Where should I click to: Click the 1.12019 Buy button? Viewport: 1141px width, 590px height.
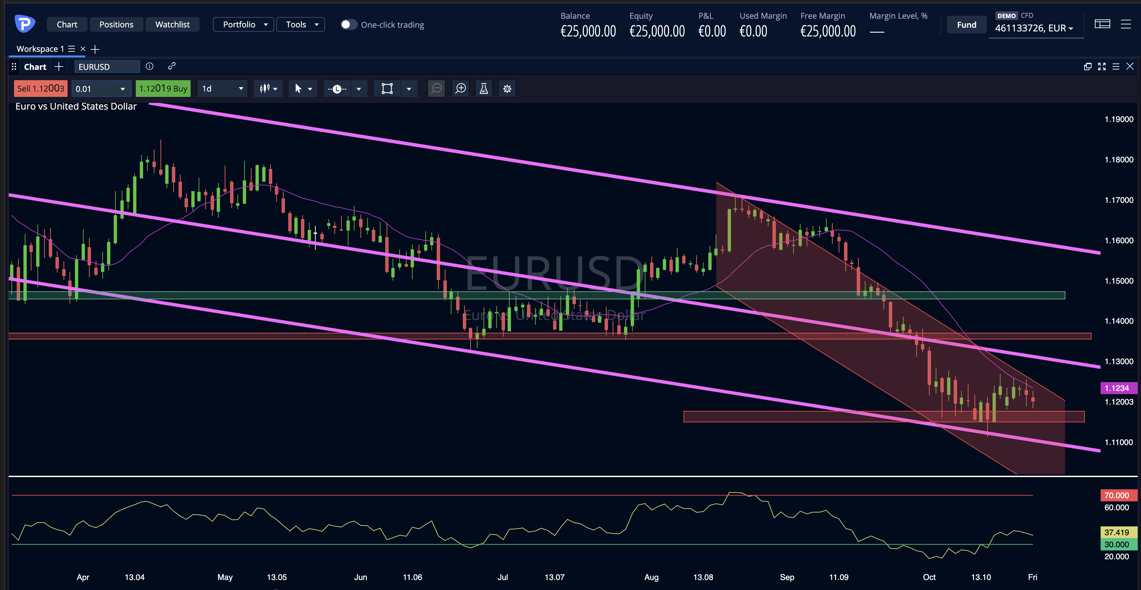coord(163,89)
